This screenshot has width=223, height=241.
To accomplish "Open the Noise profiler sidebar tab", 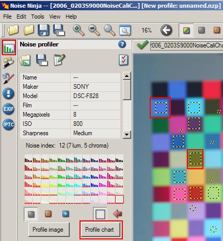I will pos(9,47).
